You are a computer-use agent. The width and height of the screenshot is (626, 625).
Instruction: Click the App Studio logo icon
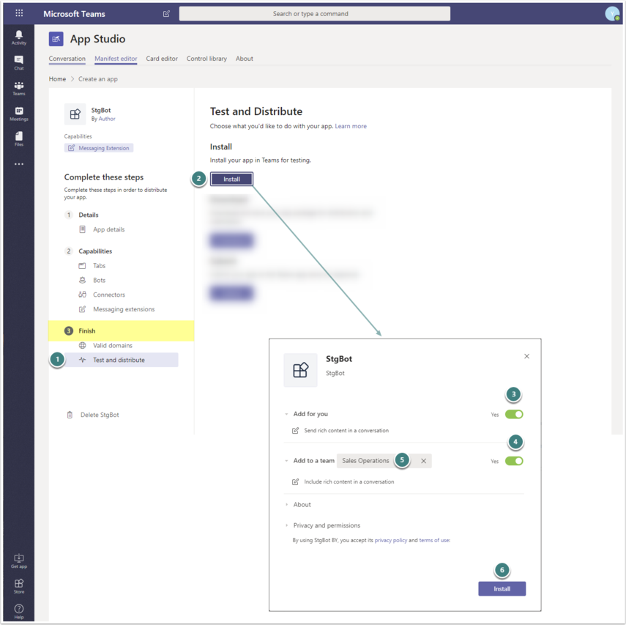click(56, 39)
